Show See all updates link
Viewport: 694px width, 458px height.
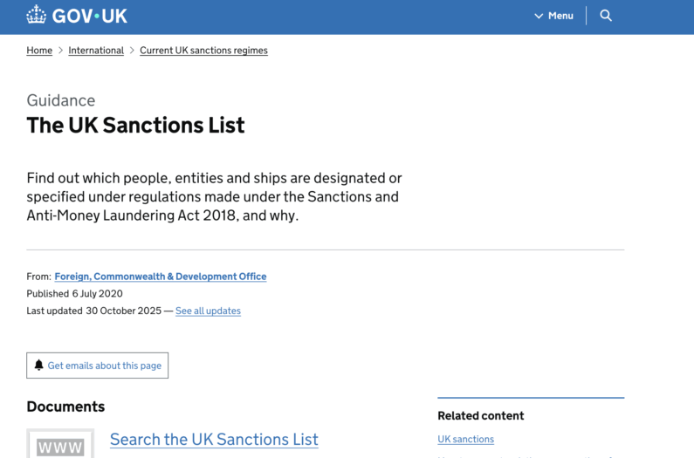coord(208,311)
